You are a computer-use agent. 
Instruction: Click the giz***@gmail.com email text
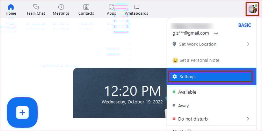191,33
